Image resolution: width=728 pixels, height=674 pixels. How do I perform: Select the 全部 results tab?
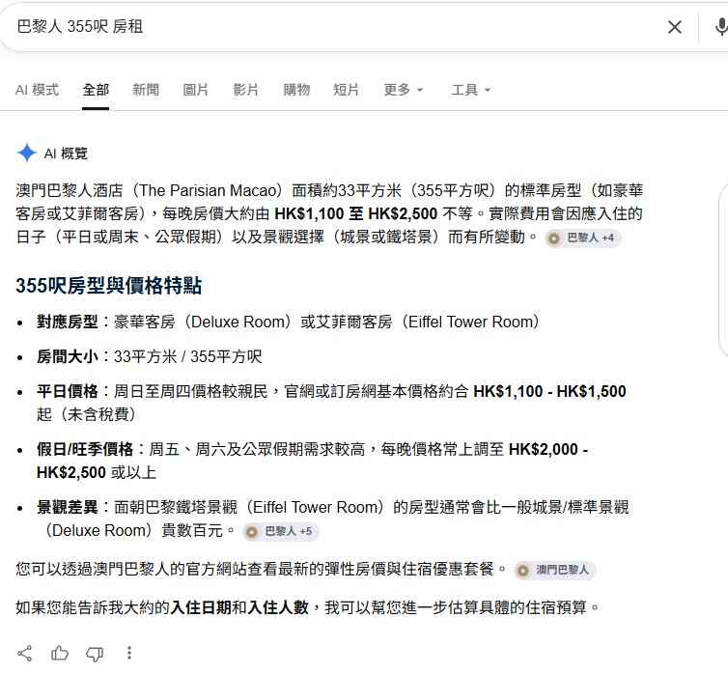click(96, 90)
